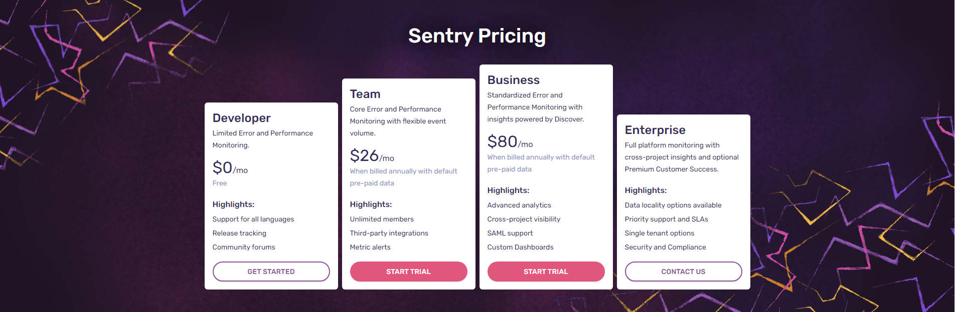Click the SAML support highlight under Business
Viewport: 955px width, 312px height.
[510, 233]
